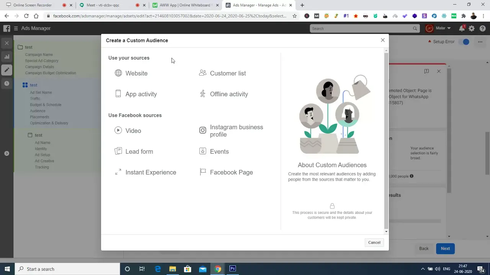
Task: Click the bookmark icon in the right panel
Action: [426, 71]
